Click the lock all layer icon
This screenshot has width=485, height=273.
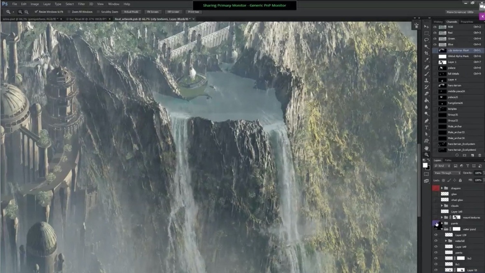click(460, 180)
